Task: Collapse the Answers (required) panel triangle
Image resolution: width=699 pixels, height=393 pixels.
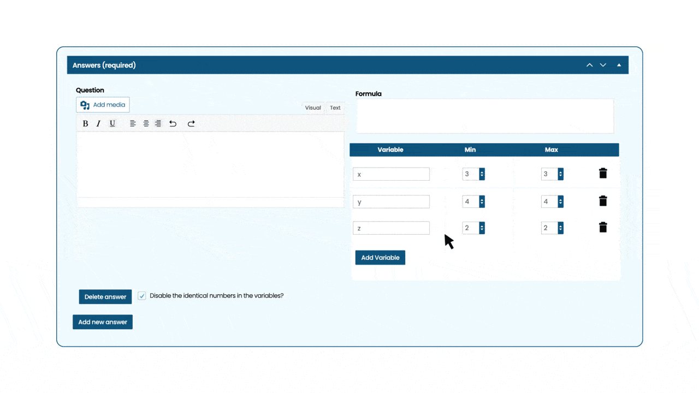Action: coord(619,65)
